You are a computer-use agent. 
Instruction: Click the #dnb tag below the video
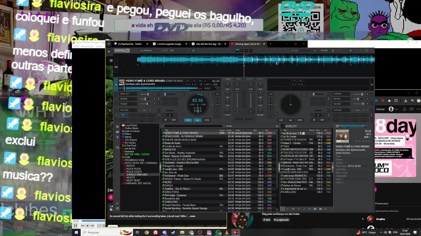pyautogui.click(x=266, y=220)
